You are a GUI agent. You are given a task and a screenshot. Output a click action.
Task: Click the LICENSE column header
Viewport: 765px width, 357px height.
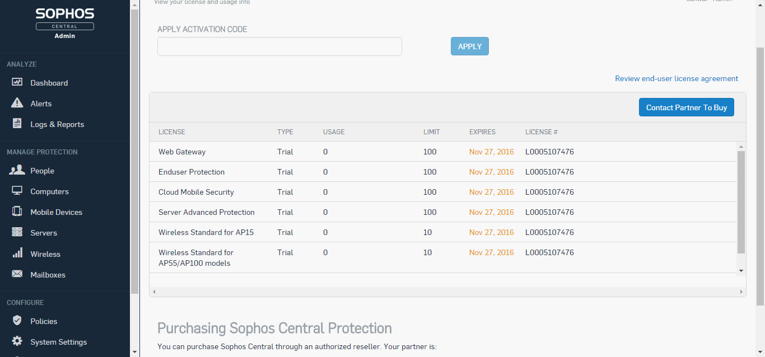[x=172, y=132]
